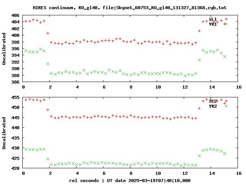Select the XL1 legend label
The image size is (246, 184).
(213, 19)
